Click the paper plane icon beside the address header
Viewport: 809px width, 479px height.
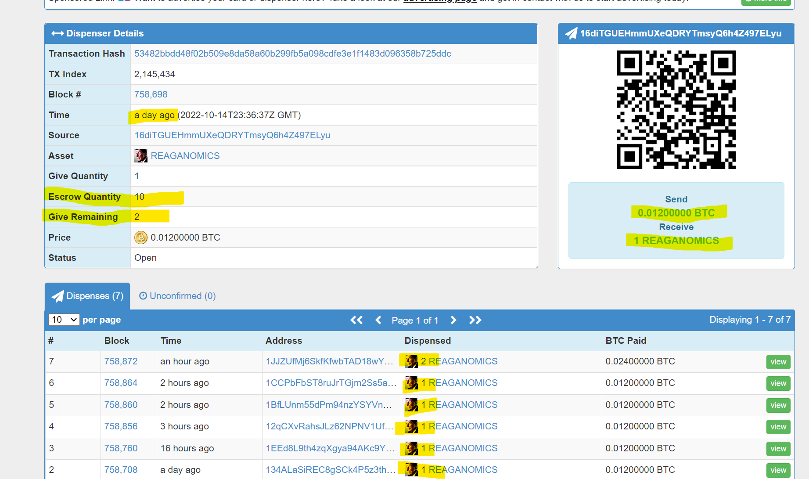click(x=571, y=33)
